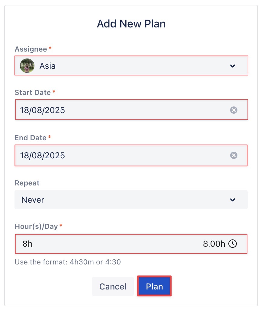Click the Start Date label
Image resolution: width=264 pixels, height=313 pixels.
click(x=33, y=93)
